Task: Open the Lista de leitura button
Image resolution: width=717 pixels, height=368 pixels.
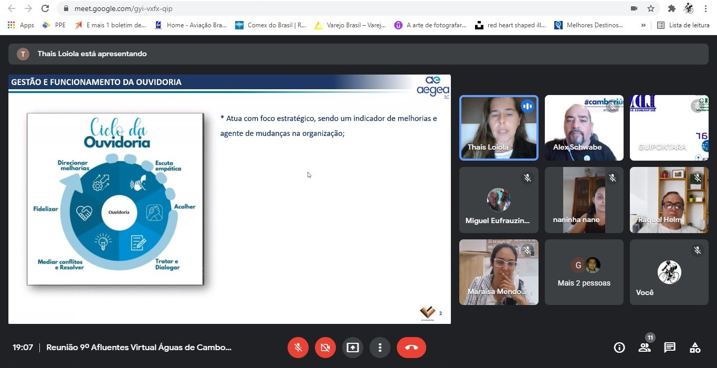Action: click(x=683, y=25)
